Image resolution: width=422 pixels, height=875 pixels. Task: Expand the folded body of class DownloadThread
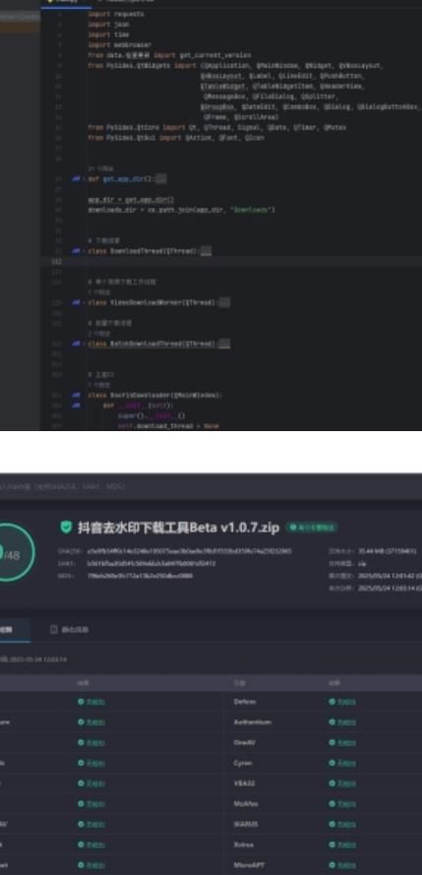[x=206, y=251]
